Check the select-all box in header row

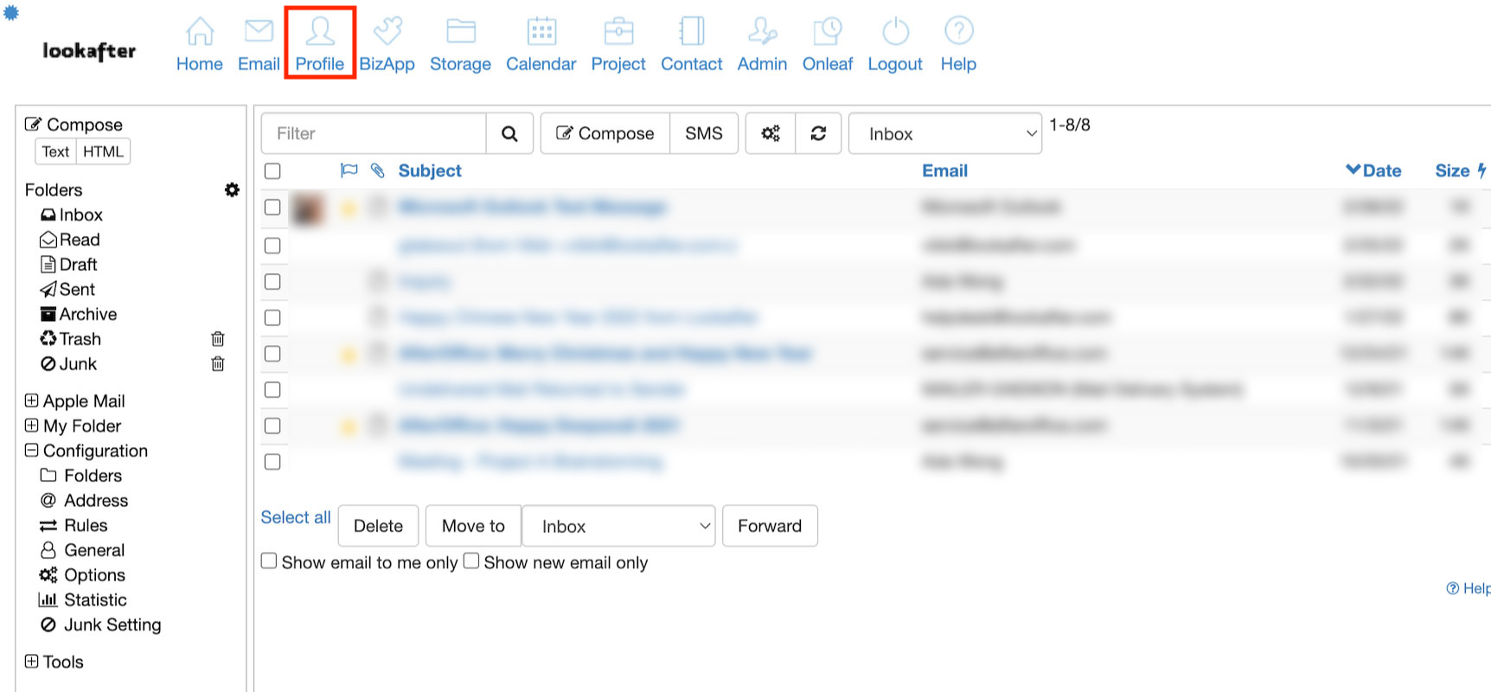(272, 171)
